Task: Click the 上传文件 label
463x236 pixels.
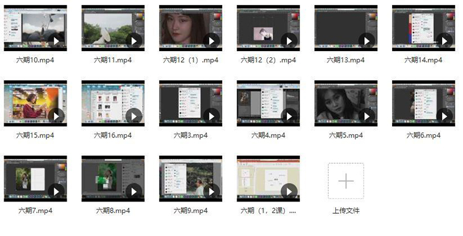Action: tap(346, 211)
